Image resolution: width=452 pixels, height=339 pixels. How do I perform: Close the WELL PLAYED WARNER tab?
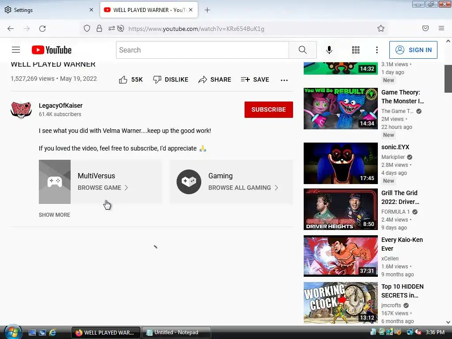tap(191, 10)
